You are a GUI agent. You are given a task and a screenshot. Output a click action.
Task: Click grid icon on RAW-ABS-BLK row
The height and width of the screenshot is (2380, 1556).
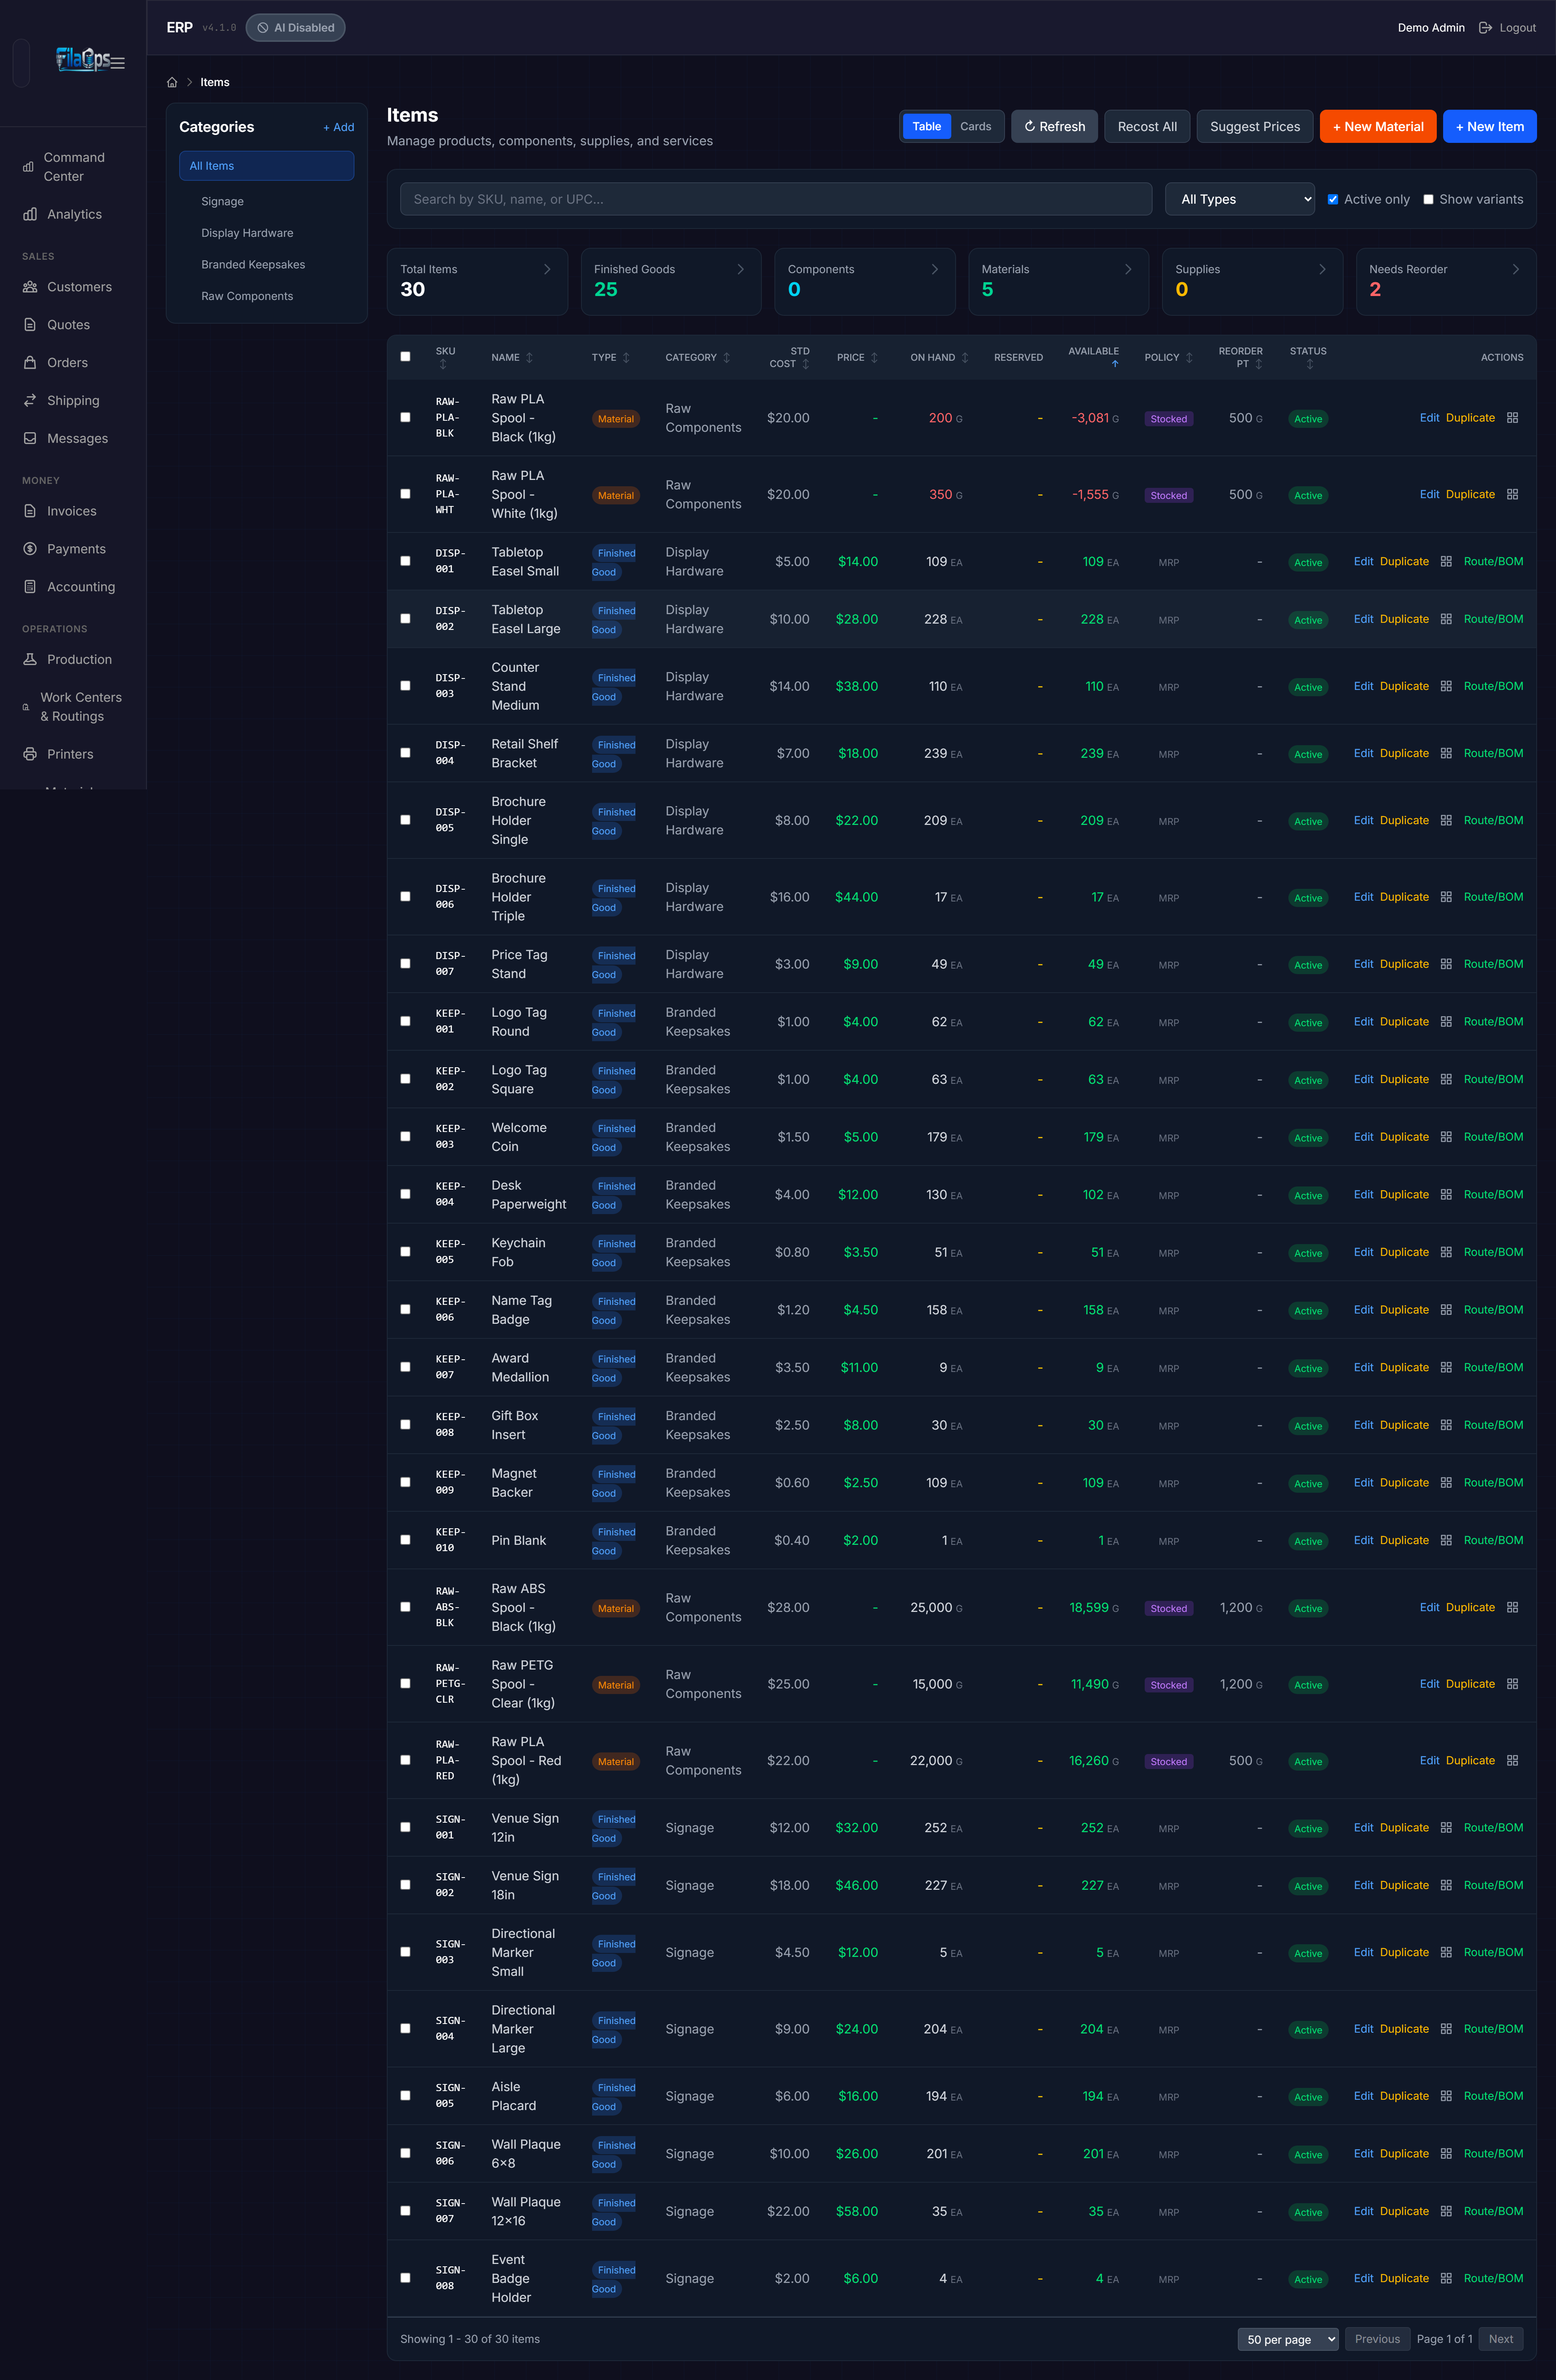[x=1512, y=1608]
